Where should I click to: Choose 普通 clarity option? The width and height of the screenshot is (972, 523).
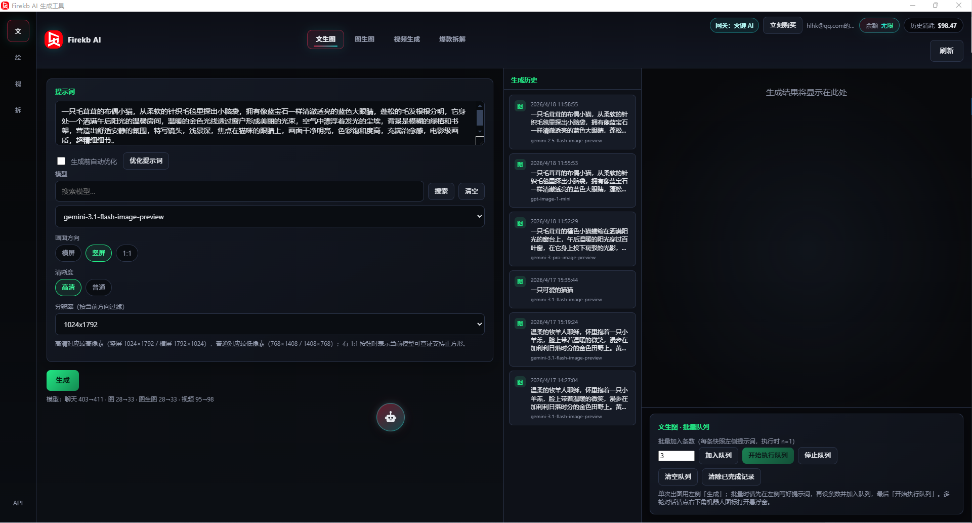coord(99,288)
